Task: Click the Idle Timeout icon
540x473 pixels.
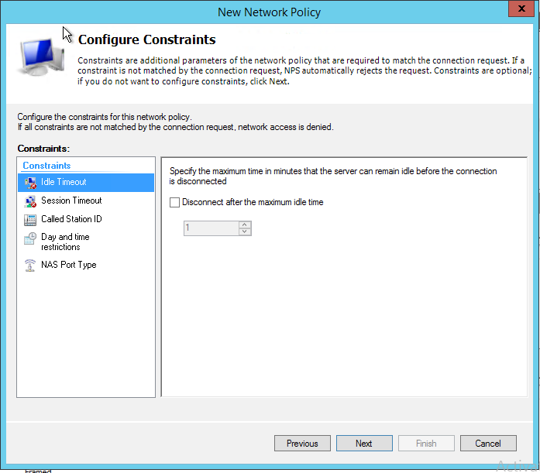Action: click(30, 183)
